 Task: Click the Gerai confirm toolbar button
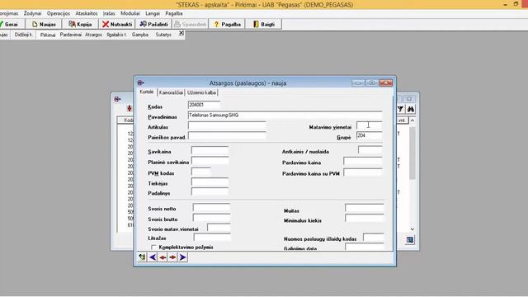tap(11, 24)
